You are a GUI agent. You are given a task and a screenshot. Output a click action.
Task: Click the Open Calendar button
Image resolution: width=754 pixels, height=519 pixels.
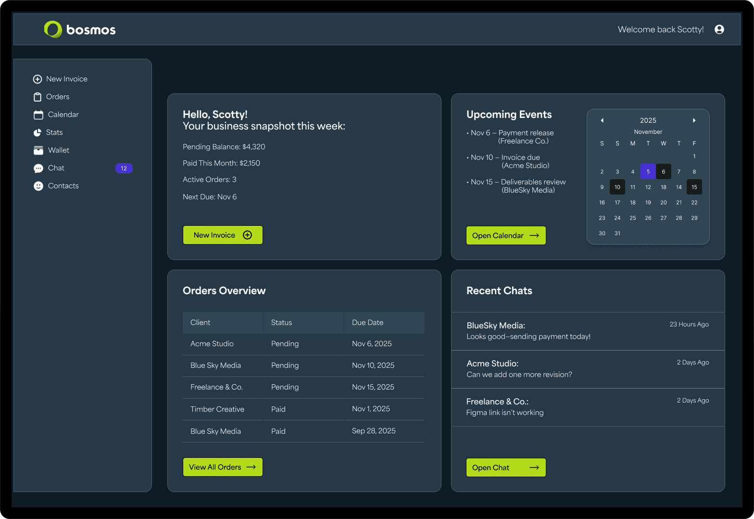click(x=505, y=235)
